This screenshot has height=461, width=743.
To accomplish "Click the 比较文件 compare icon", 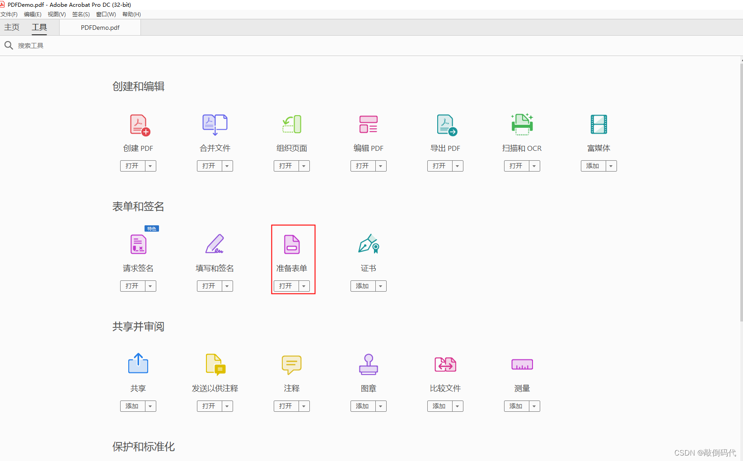I will pyautogui.click(x=445, y=364).
